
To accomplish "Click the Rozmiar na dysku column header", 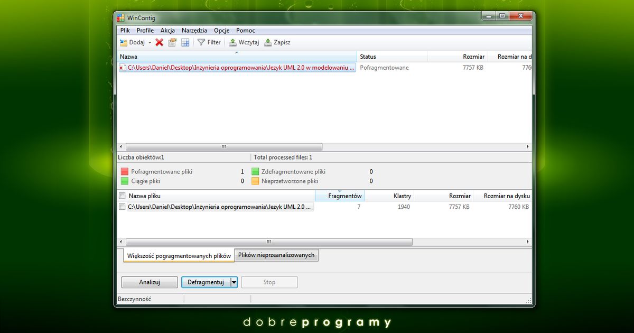I will tap(502, 196).
